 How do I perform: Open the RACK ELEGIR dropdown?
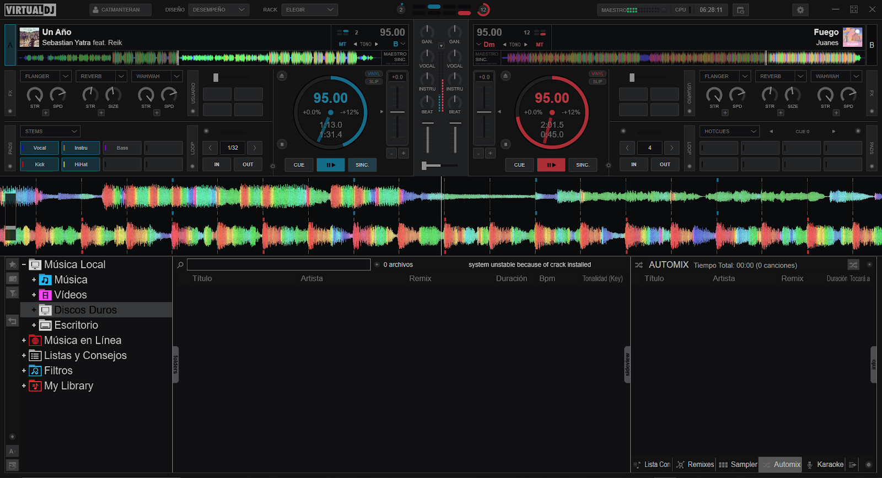[310, 10]
